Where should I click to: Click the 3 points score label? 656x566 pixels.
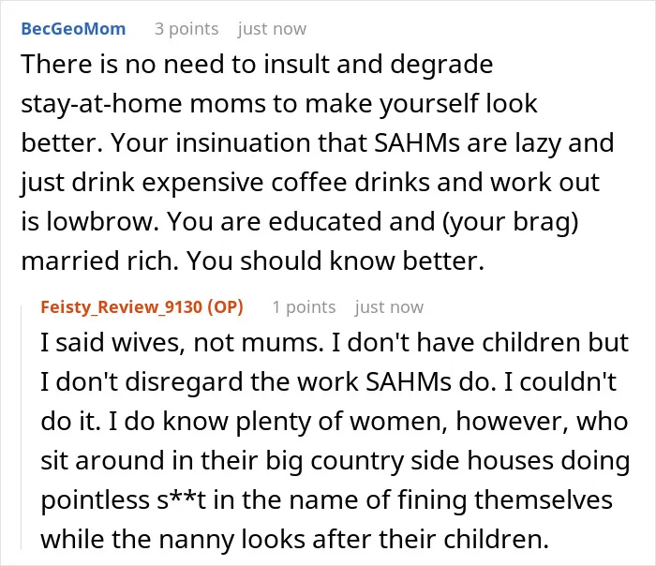186,29
